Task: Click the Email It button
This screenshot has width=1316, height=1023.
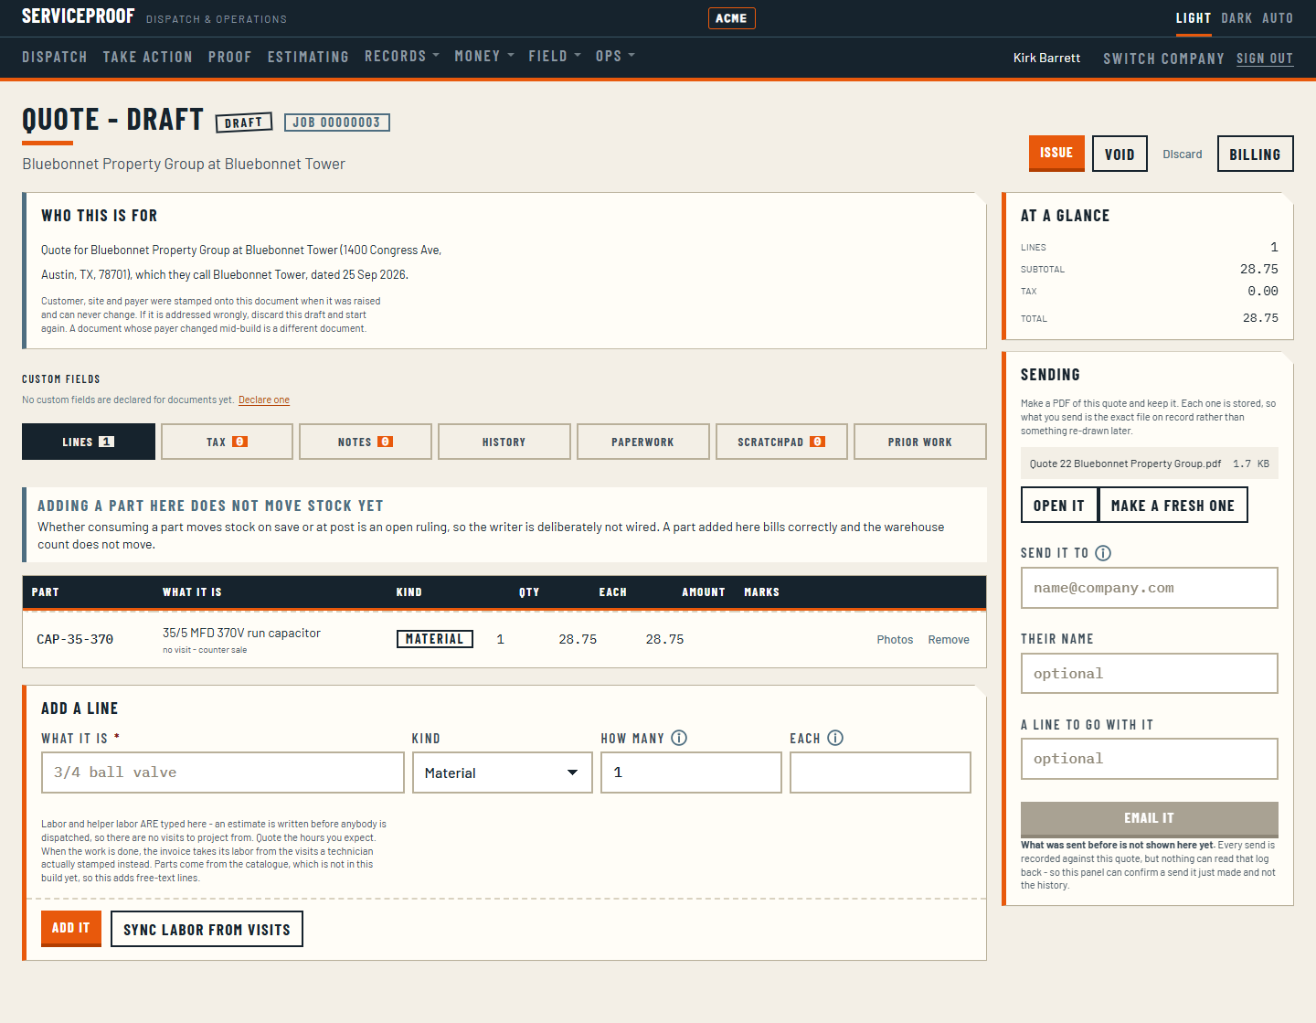Action: coord(1150,818)
